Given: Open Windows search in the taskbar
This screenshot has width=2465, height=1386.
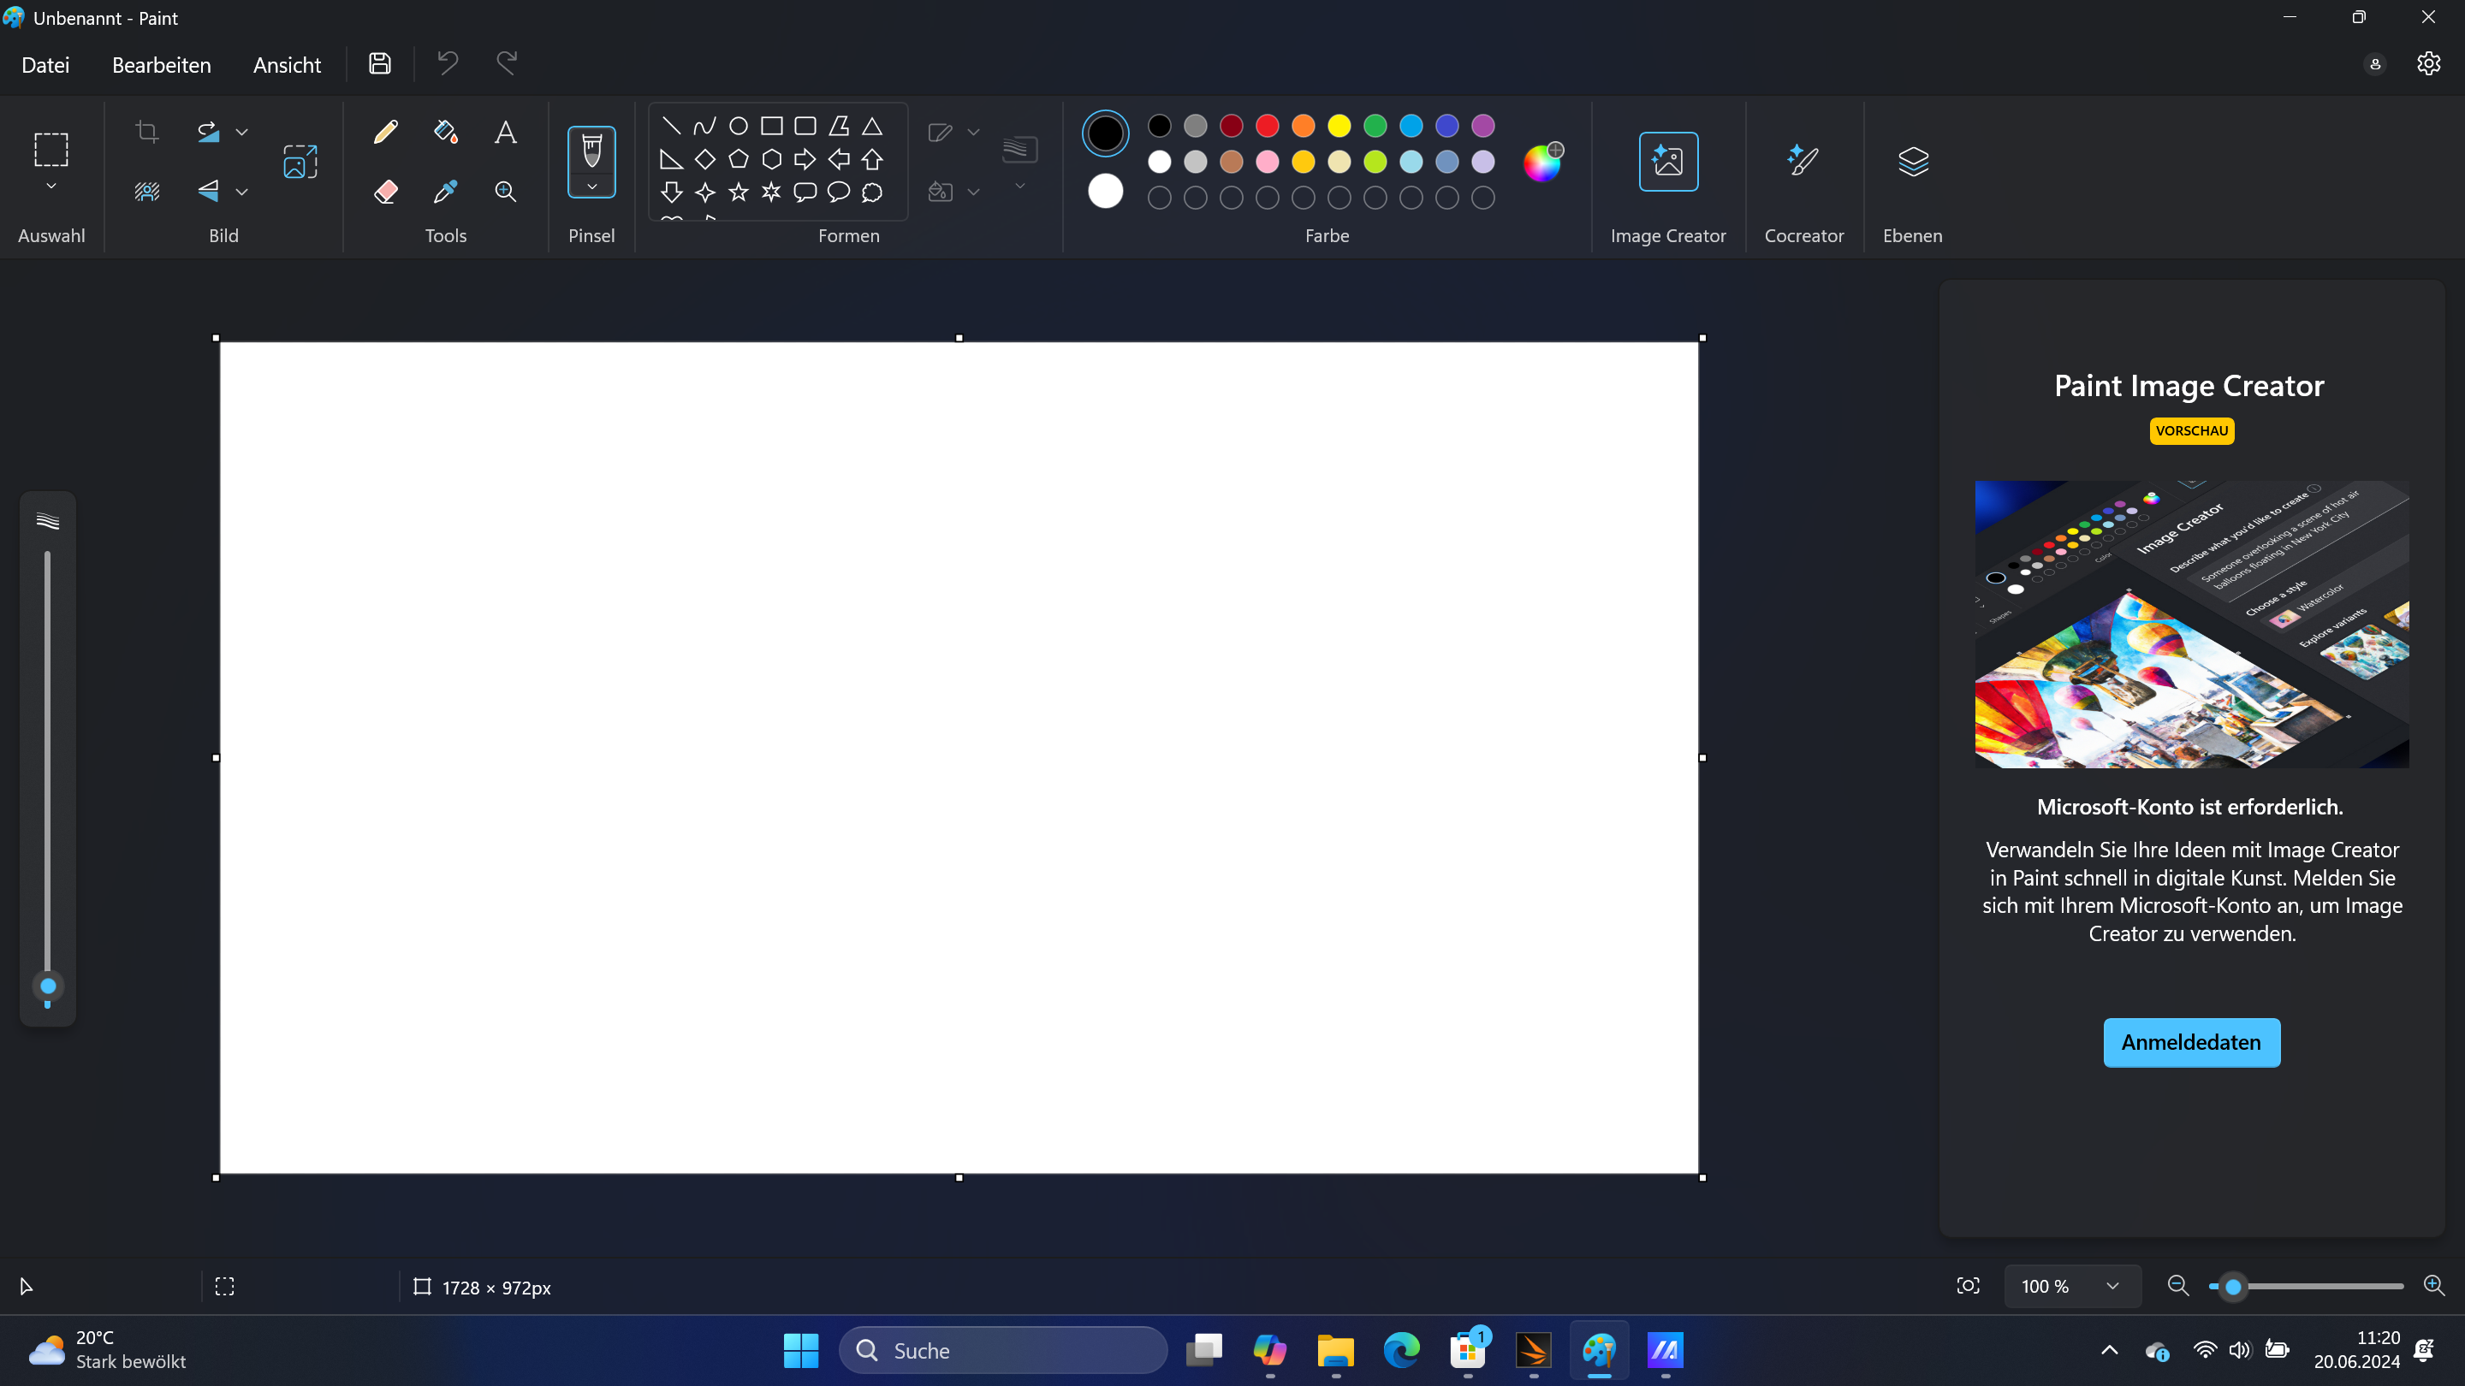Looking at the screenshot, I should point(1003,1350).
